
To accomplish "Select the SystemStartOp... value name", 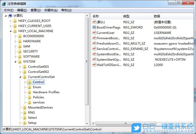I will [x=109, y=60].
